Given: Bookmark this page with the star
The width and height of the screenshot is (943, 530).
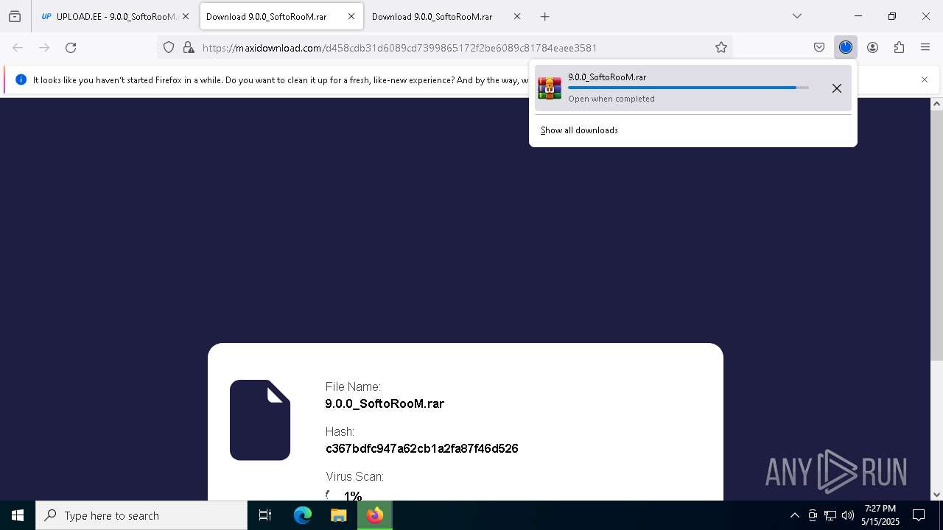Looking at the screenshot, I should tap(721, 47).
